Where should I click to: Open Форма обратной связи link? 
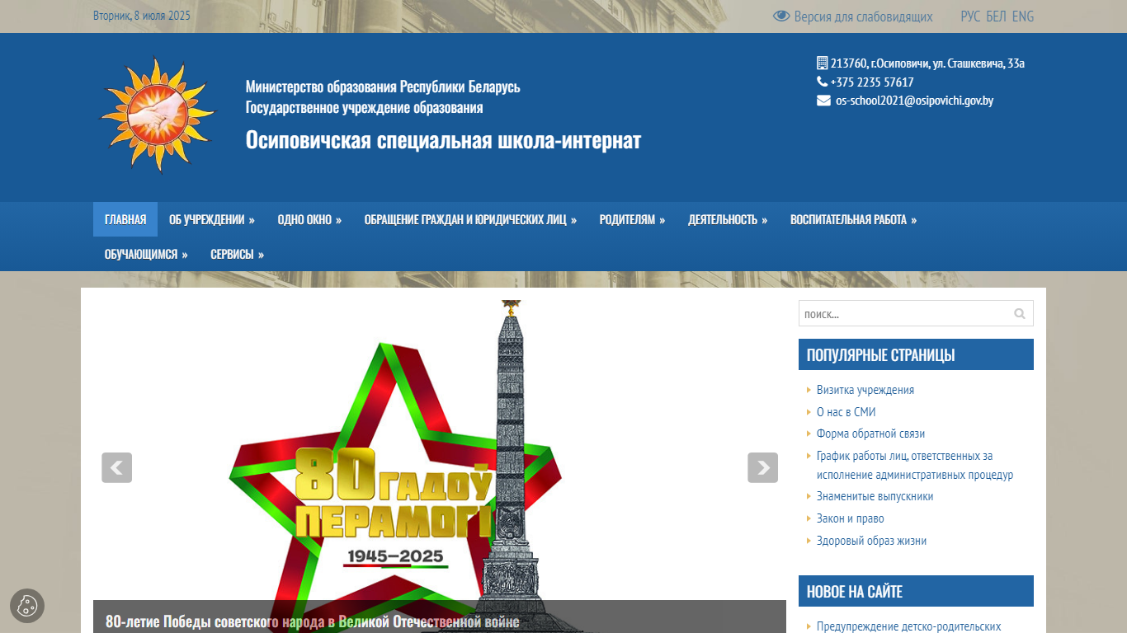click(x=870, y=434)
